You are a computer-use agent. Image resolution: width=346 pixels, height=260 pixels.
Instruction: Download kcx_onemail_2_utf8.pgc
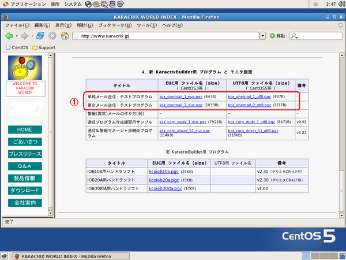tap(250, 105)
